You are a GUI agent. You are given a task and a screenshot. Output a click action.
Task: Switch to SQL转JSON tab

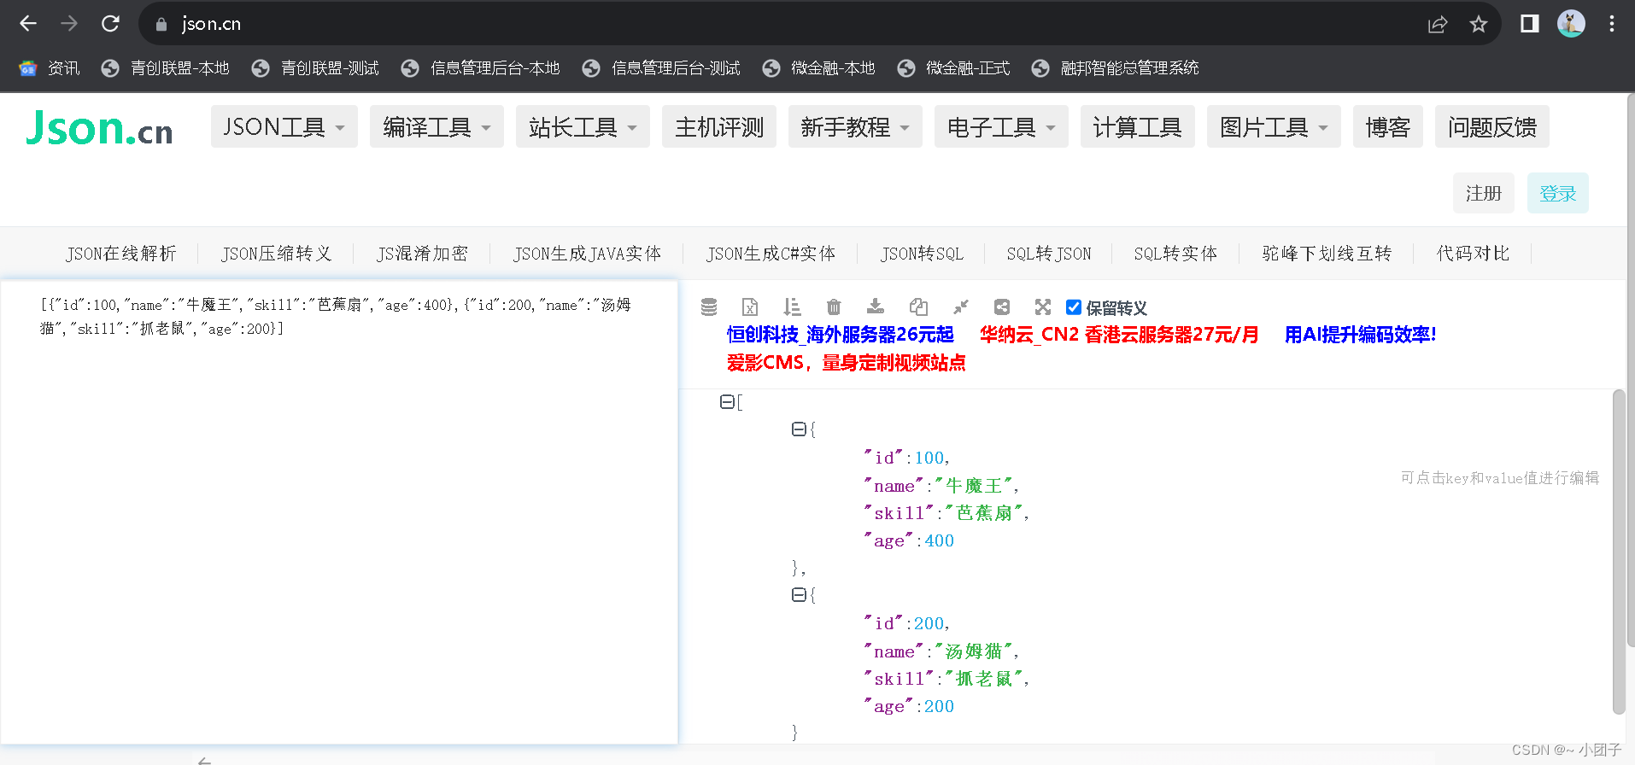tap(1049, 254)
